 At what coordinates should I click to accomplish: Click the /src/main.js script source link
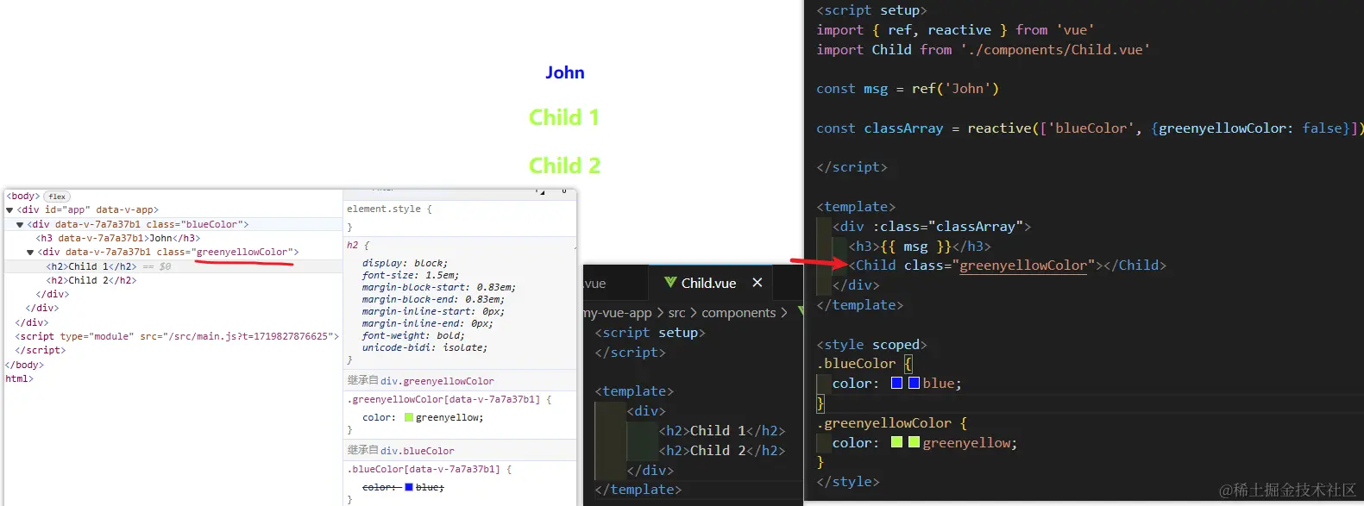[236, 336]
